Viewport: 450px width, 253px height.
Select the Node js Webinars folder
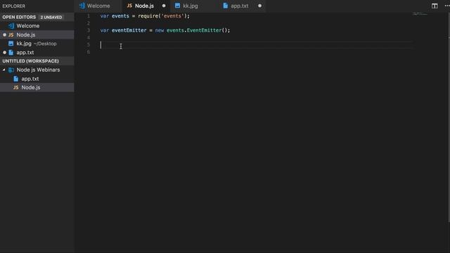click(37, 70)
